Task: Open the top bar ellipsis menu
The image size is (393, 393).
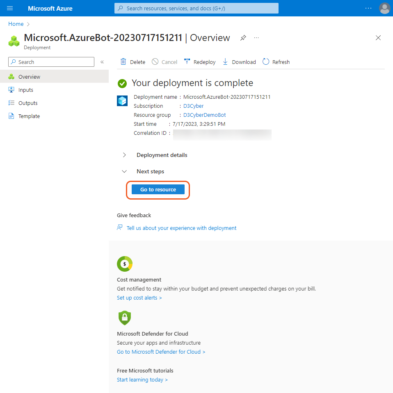Action: (368, 8)
